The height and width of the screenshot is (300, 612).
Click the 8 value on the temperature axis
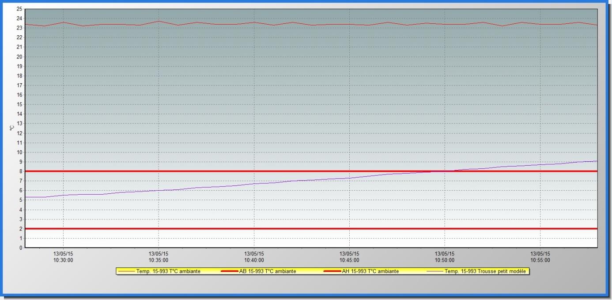point(20,171)
